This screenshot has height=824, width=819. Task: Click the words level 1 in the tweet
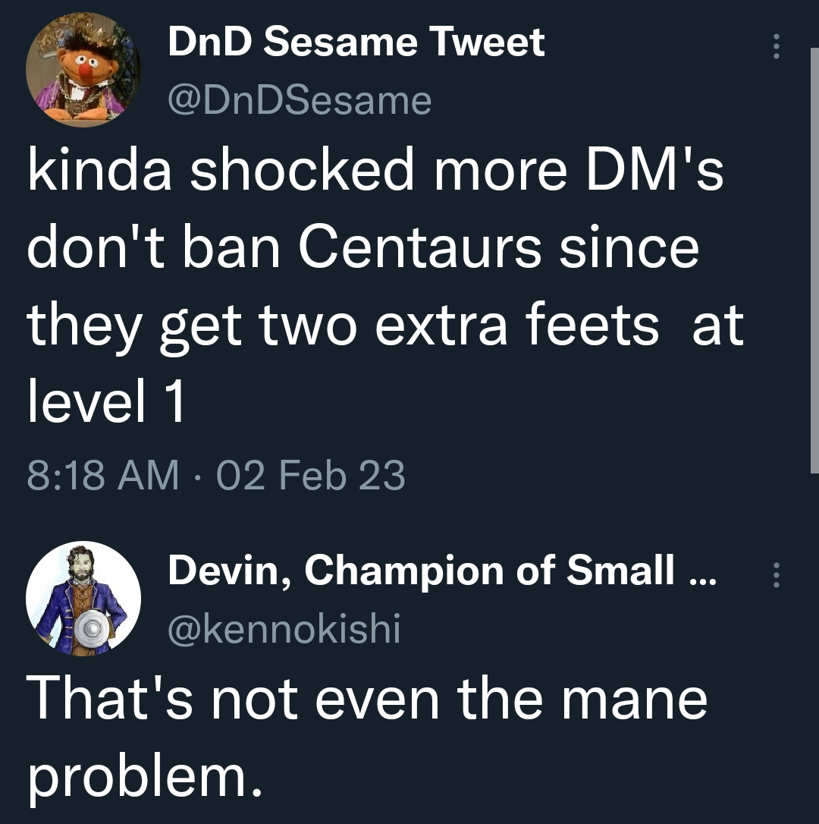click(x=106, y=401)
